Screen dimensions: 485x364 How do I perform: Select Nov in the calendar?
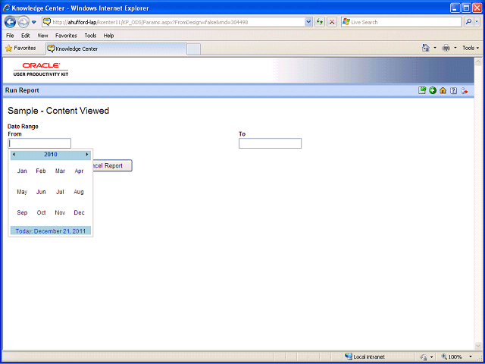point(60,212)
